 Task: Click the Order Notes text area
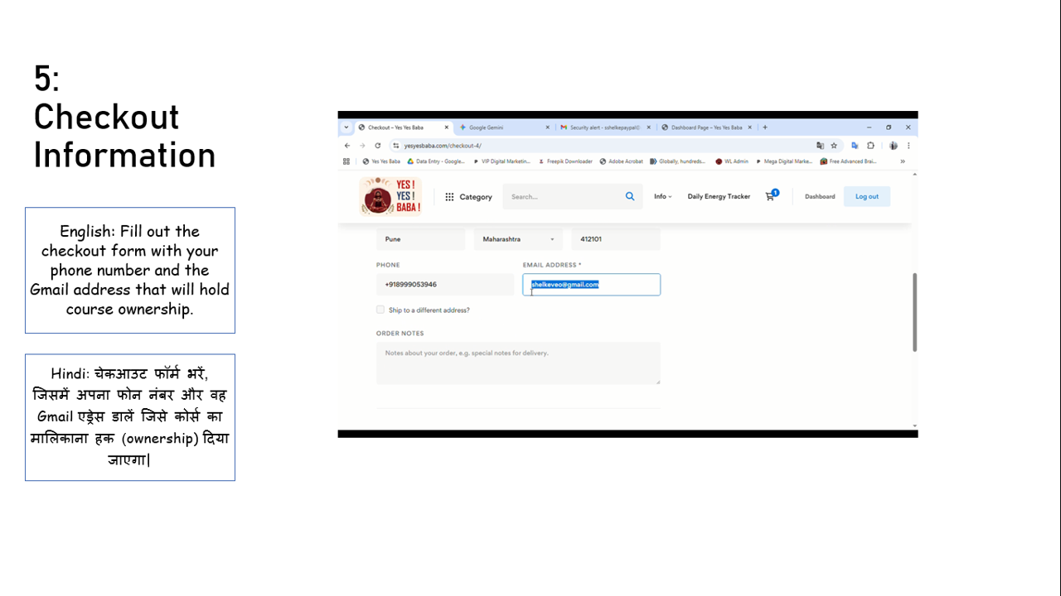point(518,363)
